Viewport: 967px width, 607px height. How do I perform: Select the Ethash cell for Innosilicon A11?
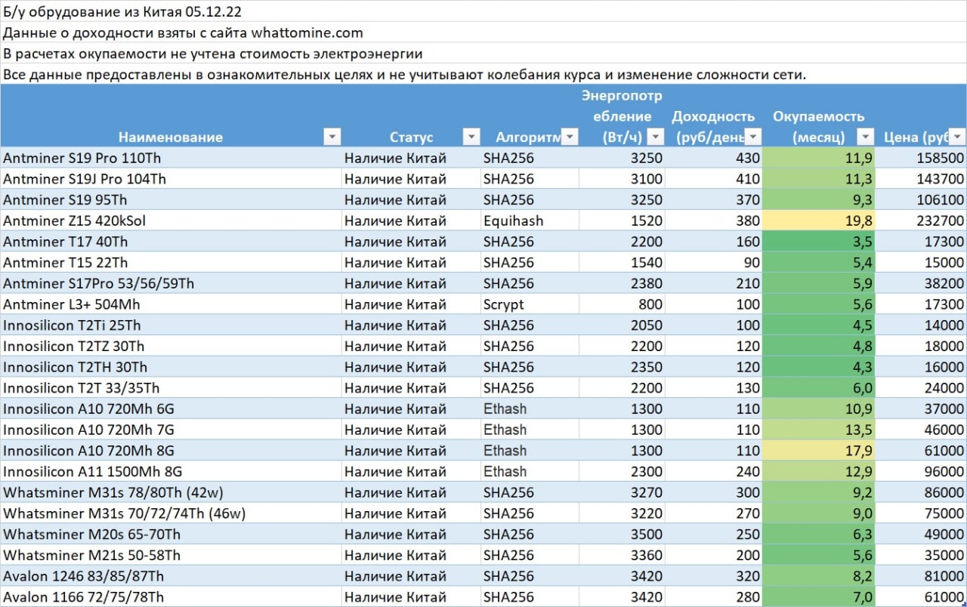[530, 471]
